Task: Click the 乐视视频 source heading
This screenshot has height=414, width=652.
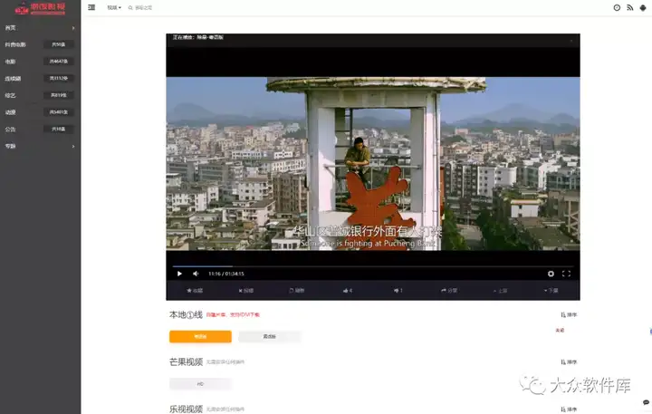Action: point(186,409)
